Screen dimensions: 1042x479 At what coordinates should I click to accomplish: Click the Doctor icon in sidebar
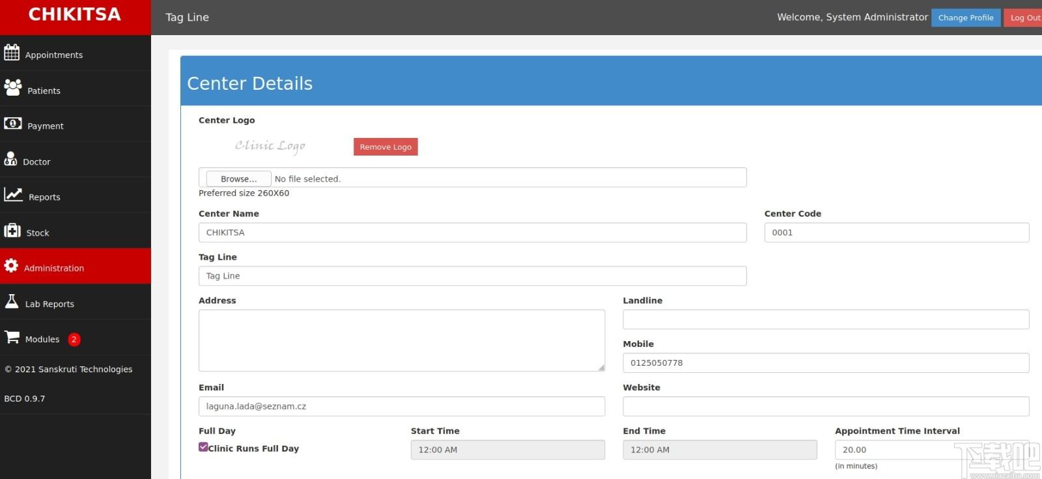click(x=10, y=159)
